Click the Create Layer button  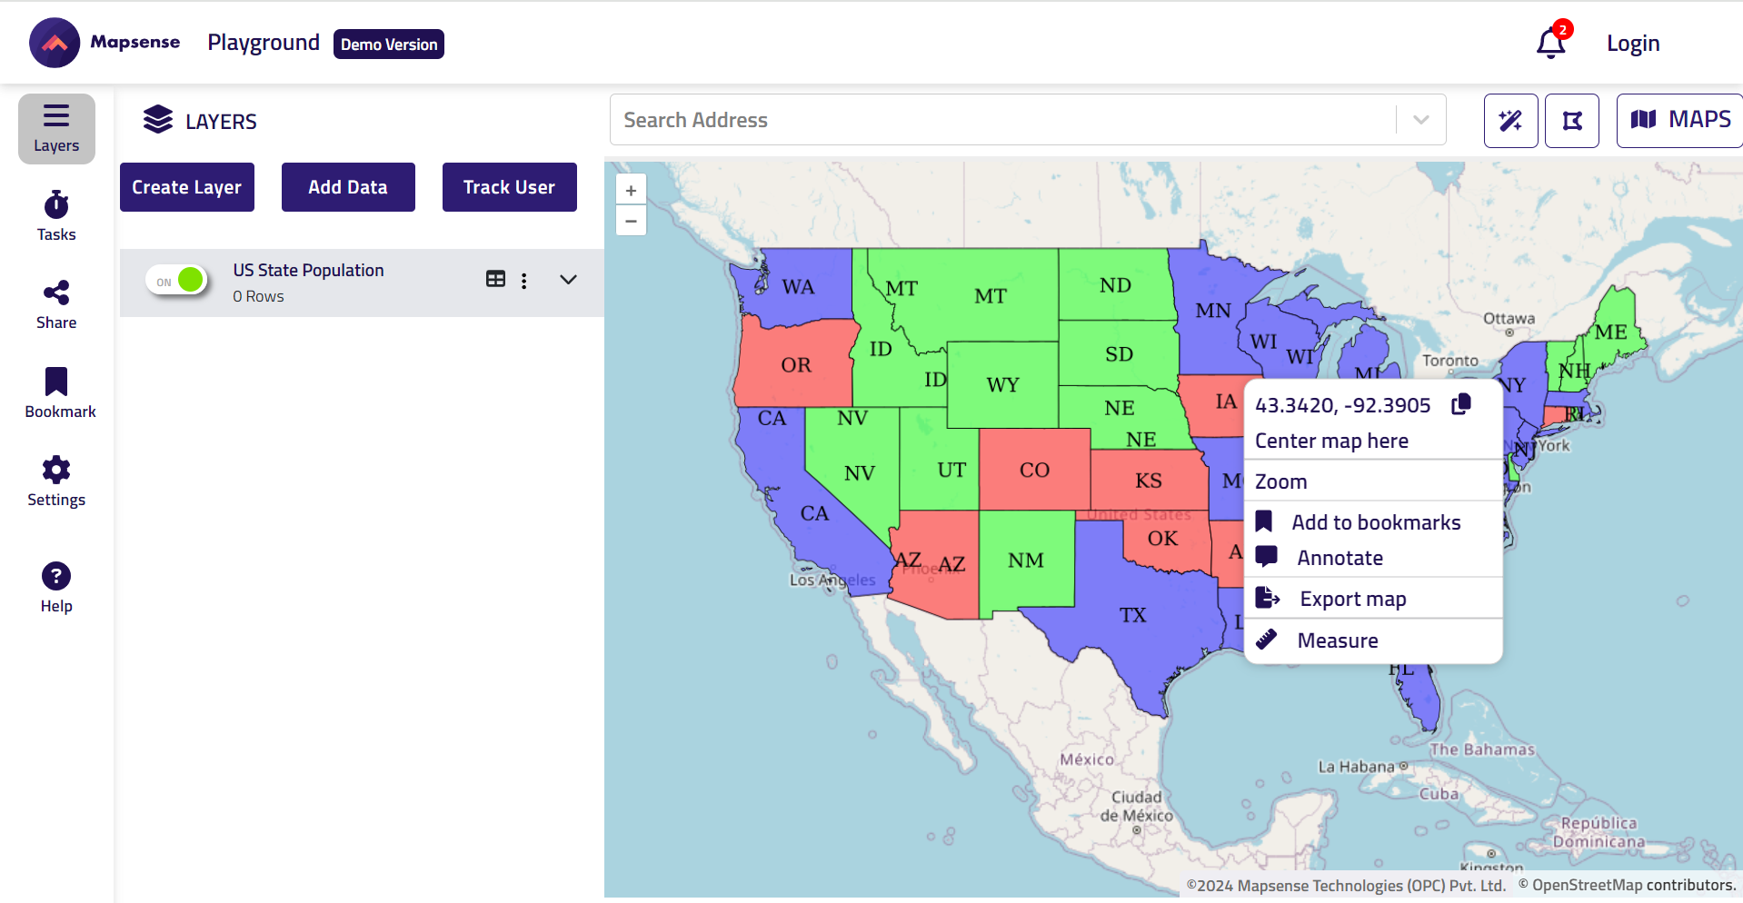pos(187,187)
